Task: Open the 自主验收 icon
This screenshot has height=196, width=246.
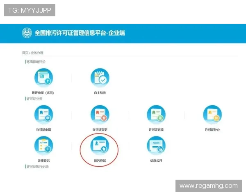Action: (100, 78)
